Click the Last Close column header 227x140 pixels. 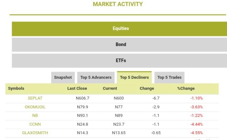point(77,88)
